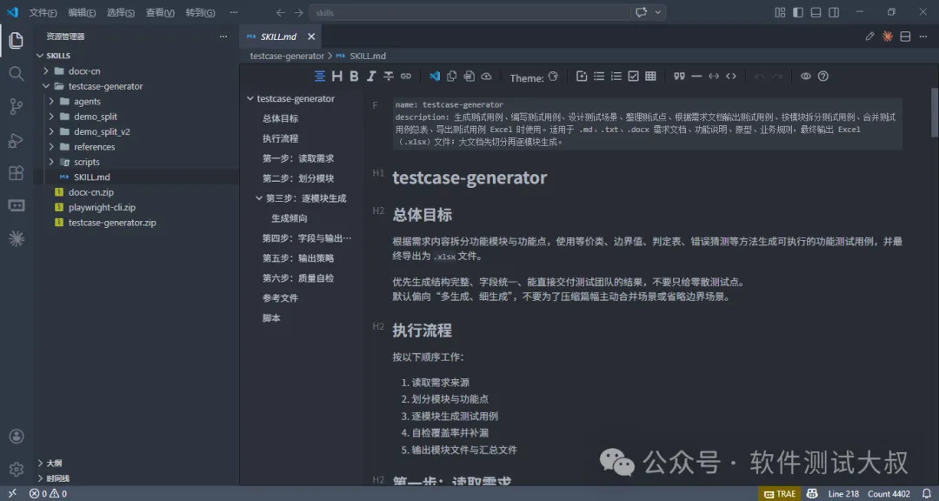Close the SKILL.md tab

[x=310, y=37]
